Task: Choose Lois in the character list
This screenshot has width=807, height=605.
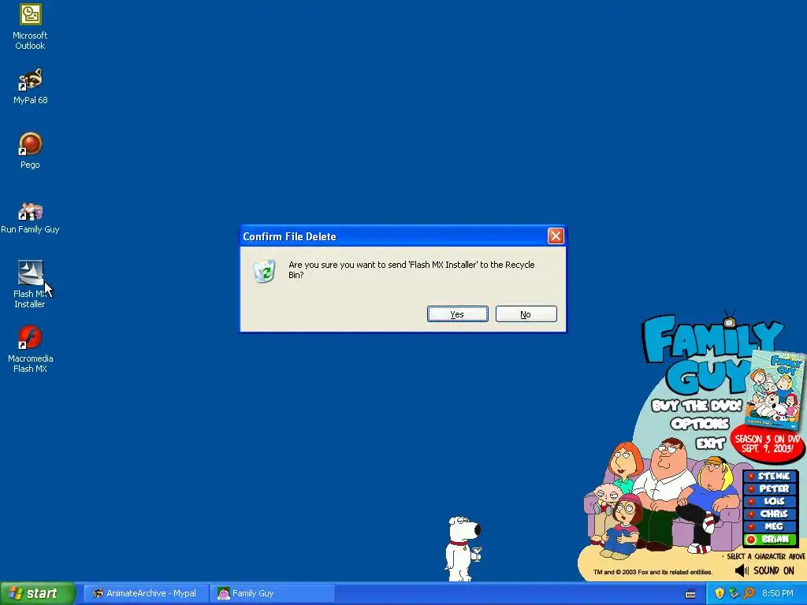Action: 770,501
